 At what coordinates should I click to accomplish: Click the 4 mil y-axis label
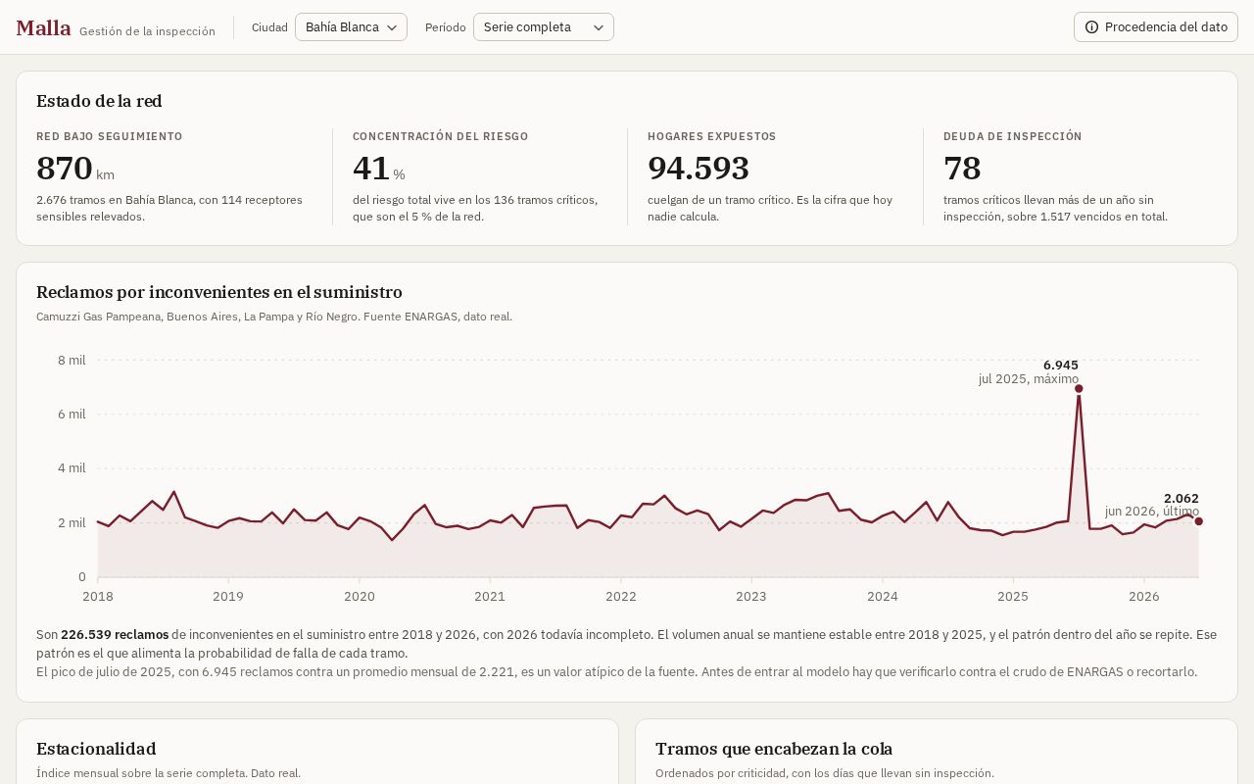click(72, 468)
